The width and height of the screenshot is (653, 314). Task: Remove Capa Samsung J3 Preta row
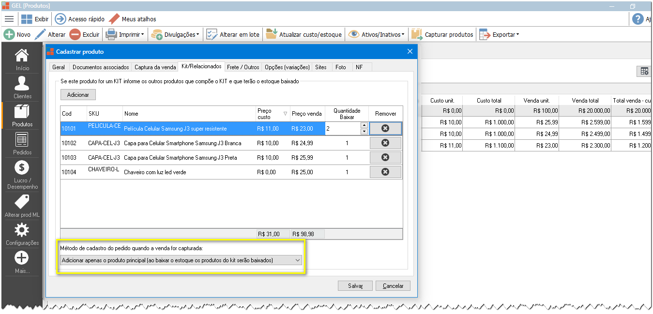pos(385,157)
